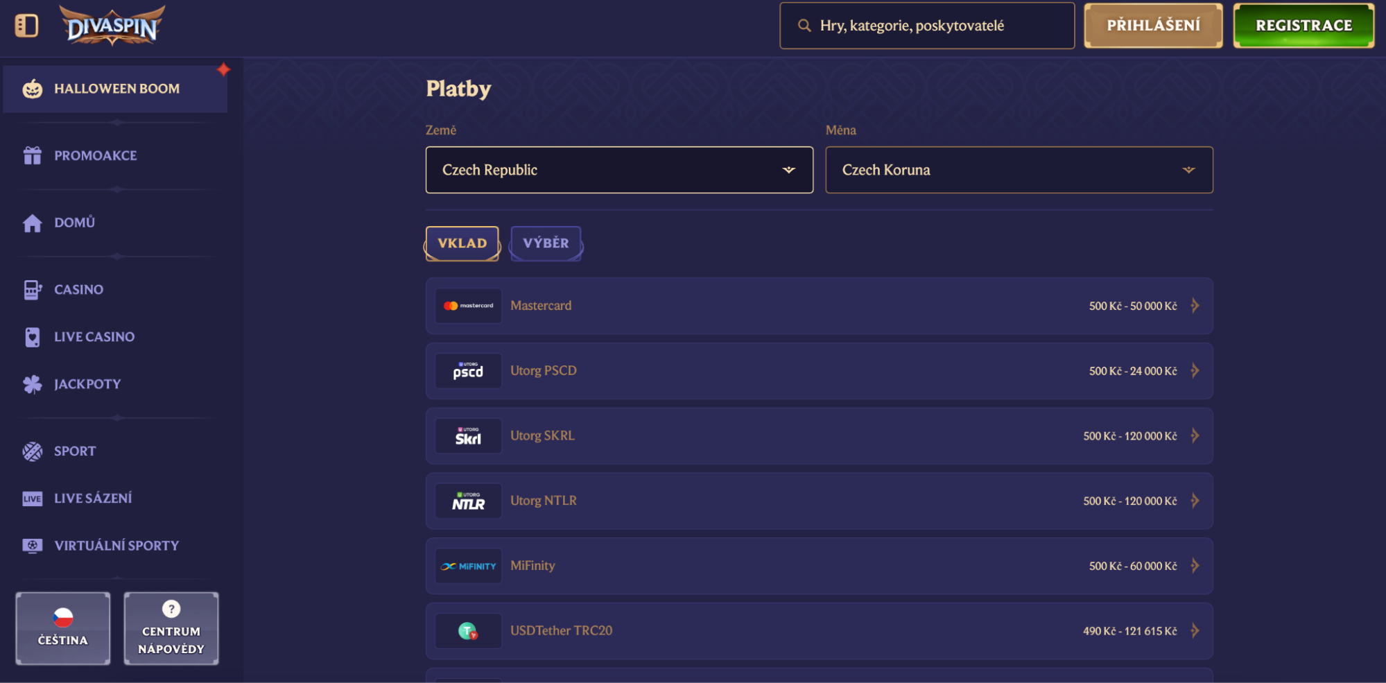Open Halloween Boom pumpkin icon

click(33, 89)
